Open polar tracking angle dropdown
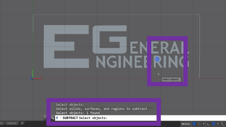The height and width of the screenshot is (127, 226). pyautogui.click(x=218, y=124)
